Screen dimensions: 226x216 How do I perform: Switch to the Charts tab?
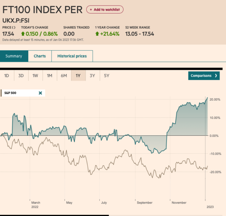tap(40, 56)
